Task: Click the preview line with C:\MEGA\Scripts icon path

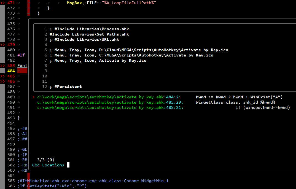Action: (131, 55)
